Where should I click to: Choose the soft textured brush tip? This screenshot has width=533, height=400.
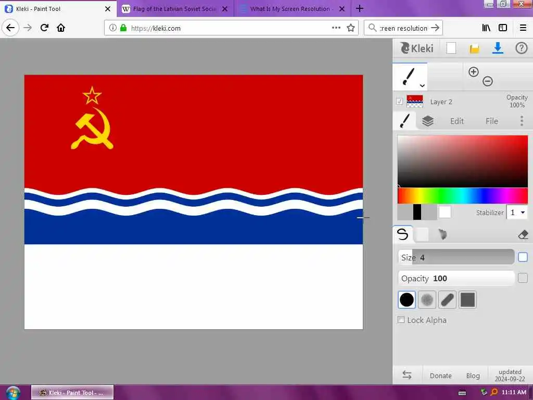click(x=427, y=299)
